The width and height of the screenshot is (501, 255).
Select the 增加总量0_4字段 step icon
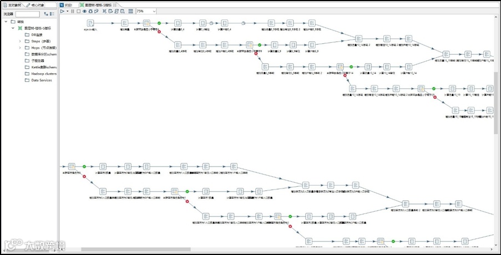178,45
